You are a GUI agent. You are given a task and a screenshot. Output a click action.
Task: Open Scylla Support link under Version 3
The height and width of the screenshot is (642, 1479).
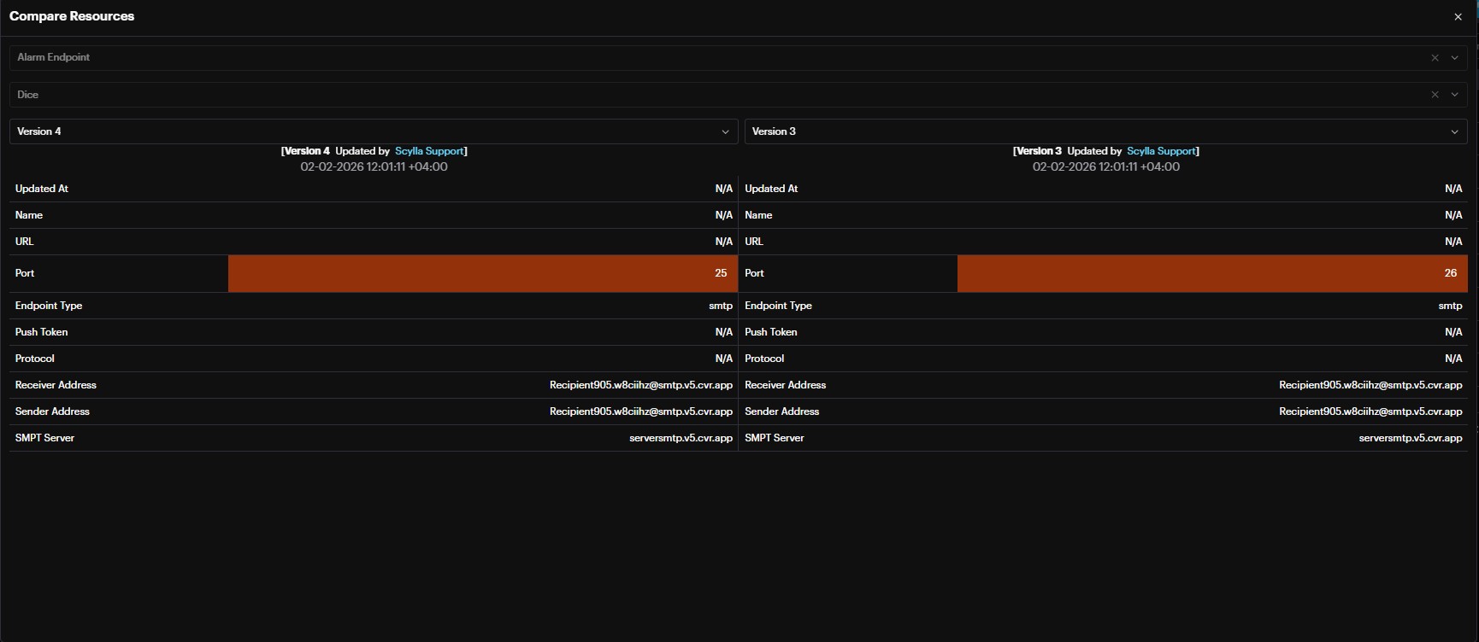point(1161,151)
